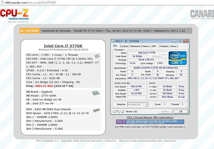This screenshot has width=214, height=149.
Task: Click the Bus Speed 114.33 MHz field
Action: click(x=136, y=94)
